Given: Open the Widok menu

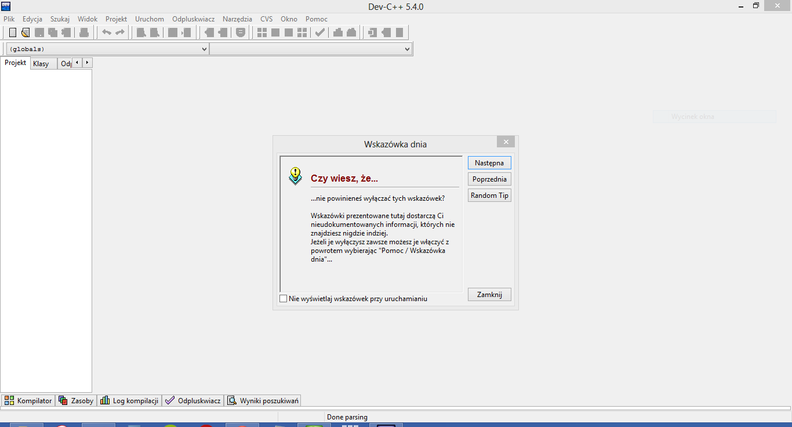Looking at the screenshot, I should coord(88,19).
